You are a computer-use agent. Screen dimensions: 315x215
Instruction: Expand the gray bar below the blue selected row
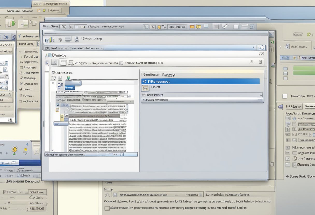tap(202, 95)
